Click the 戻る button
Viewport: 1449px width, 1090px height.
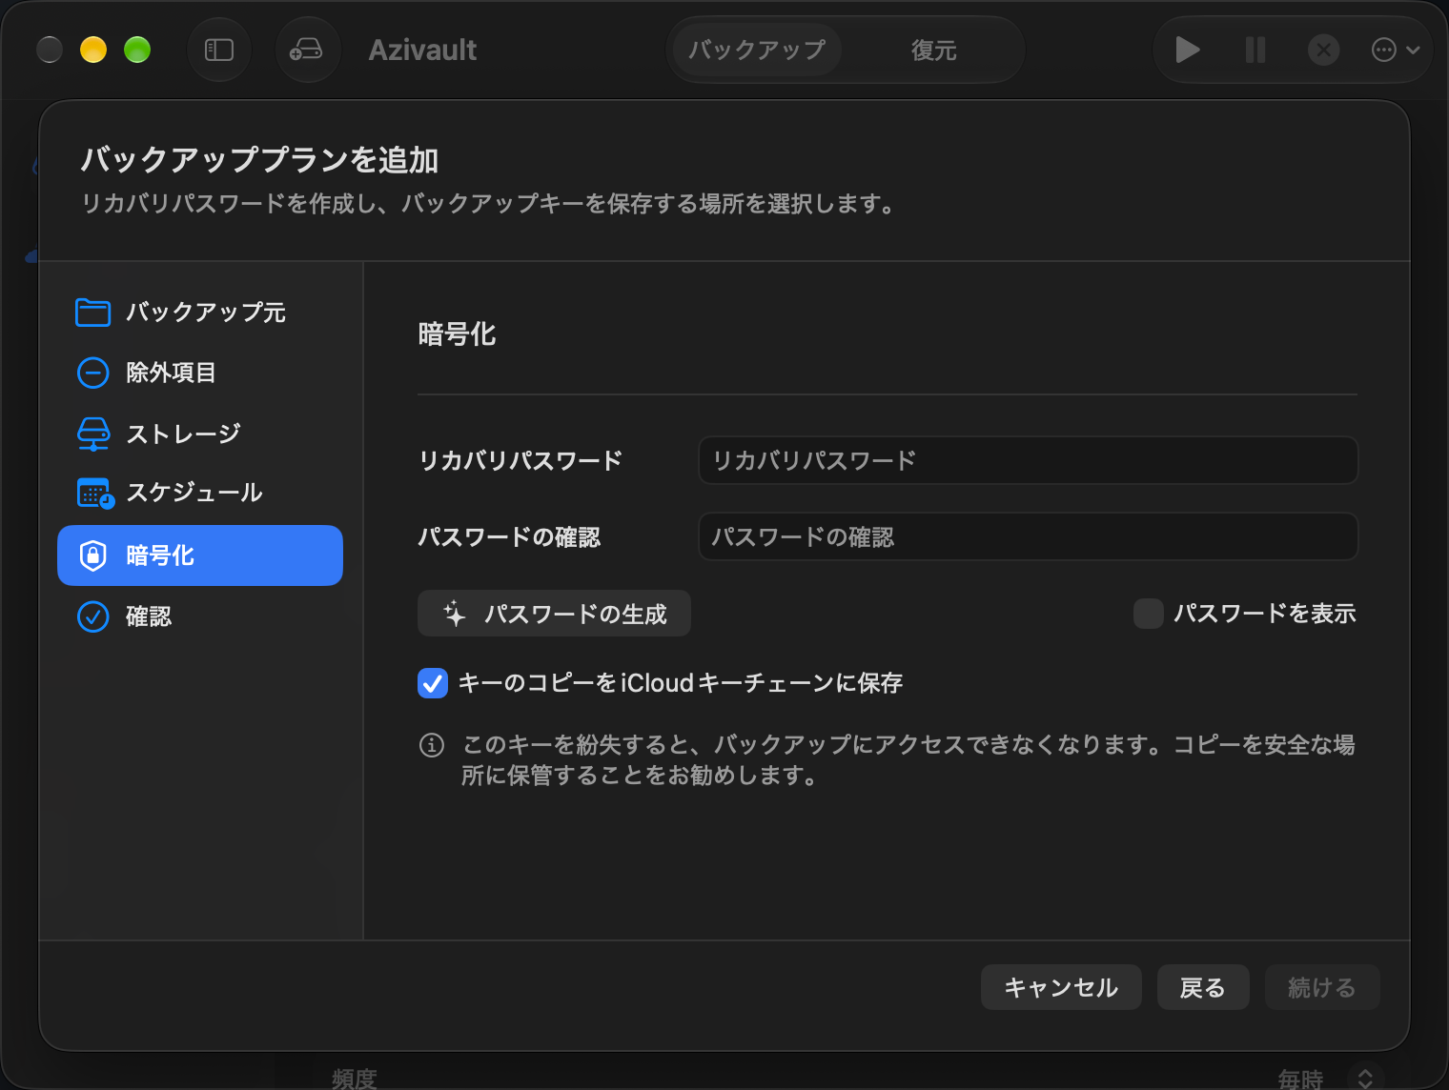(1203, 987)
